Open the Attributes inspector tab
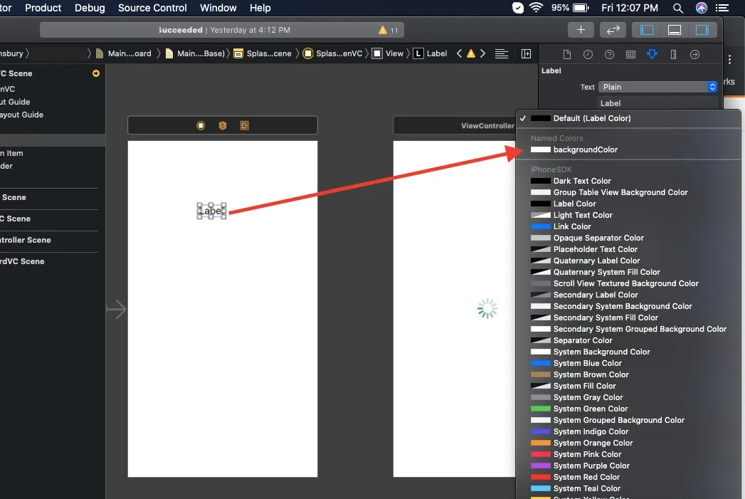The height and width of the screenshot is (499, 745). 652,54
